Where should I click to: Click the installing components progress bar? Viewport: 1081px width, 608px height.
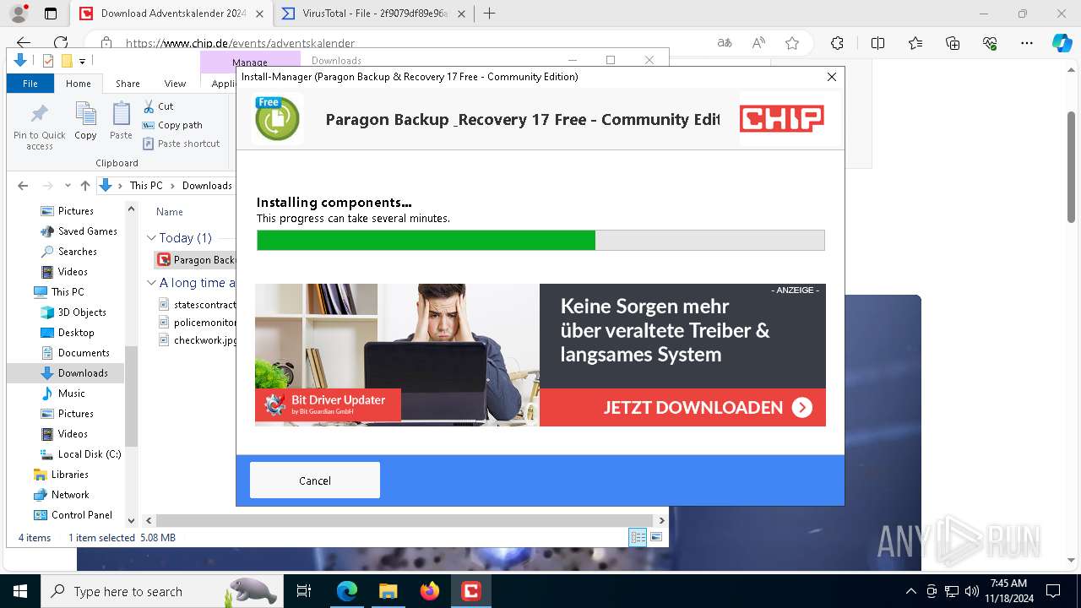tap(540, 240)
